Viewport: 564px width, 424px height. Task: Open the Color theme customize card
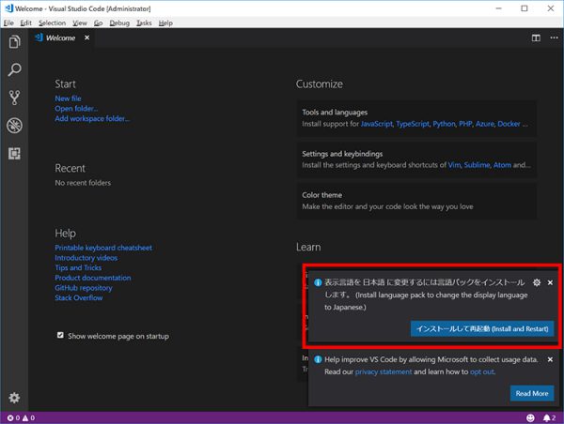pos(416,201)
